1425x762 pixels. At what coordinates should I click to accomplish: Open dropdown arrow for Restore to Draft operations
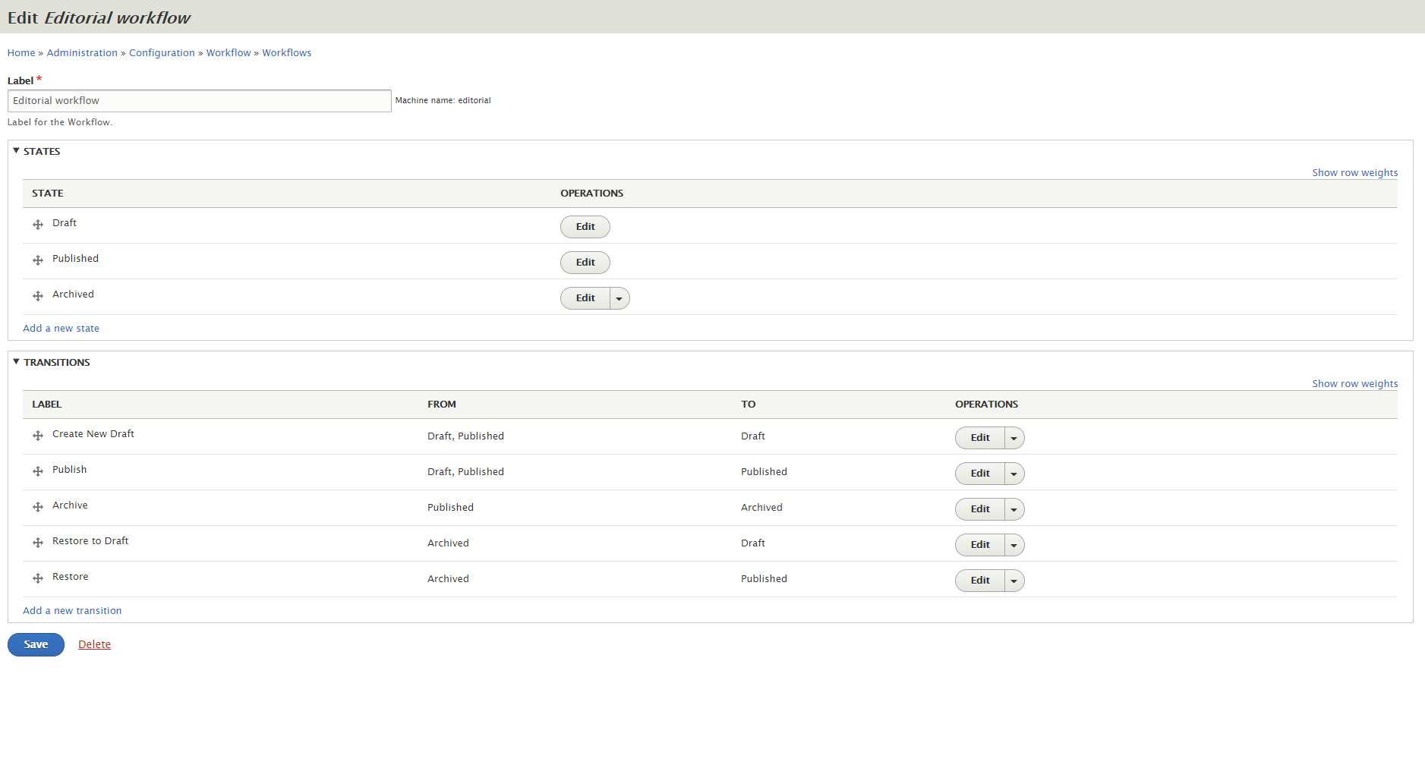(1014, 545)
